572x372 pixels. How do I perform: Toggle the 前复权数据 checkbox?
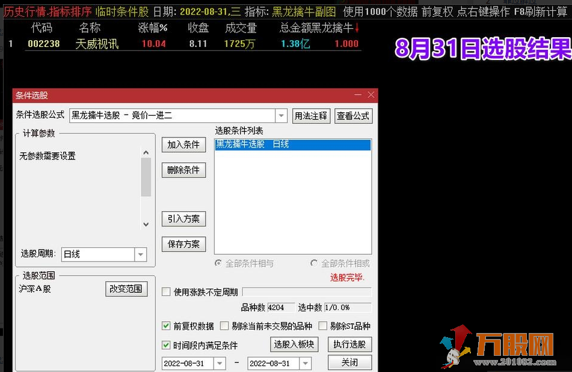coord(166,326)
